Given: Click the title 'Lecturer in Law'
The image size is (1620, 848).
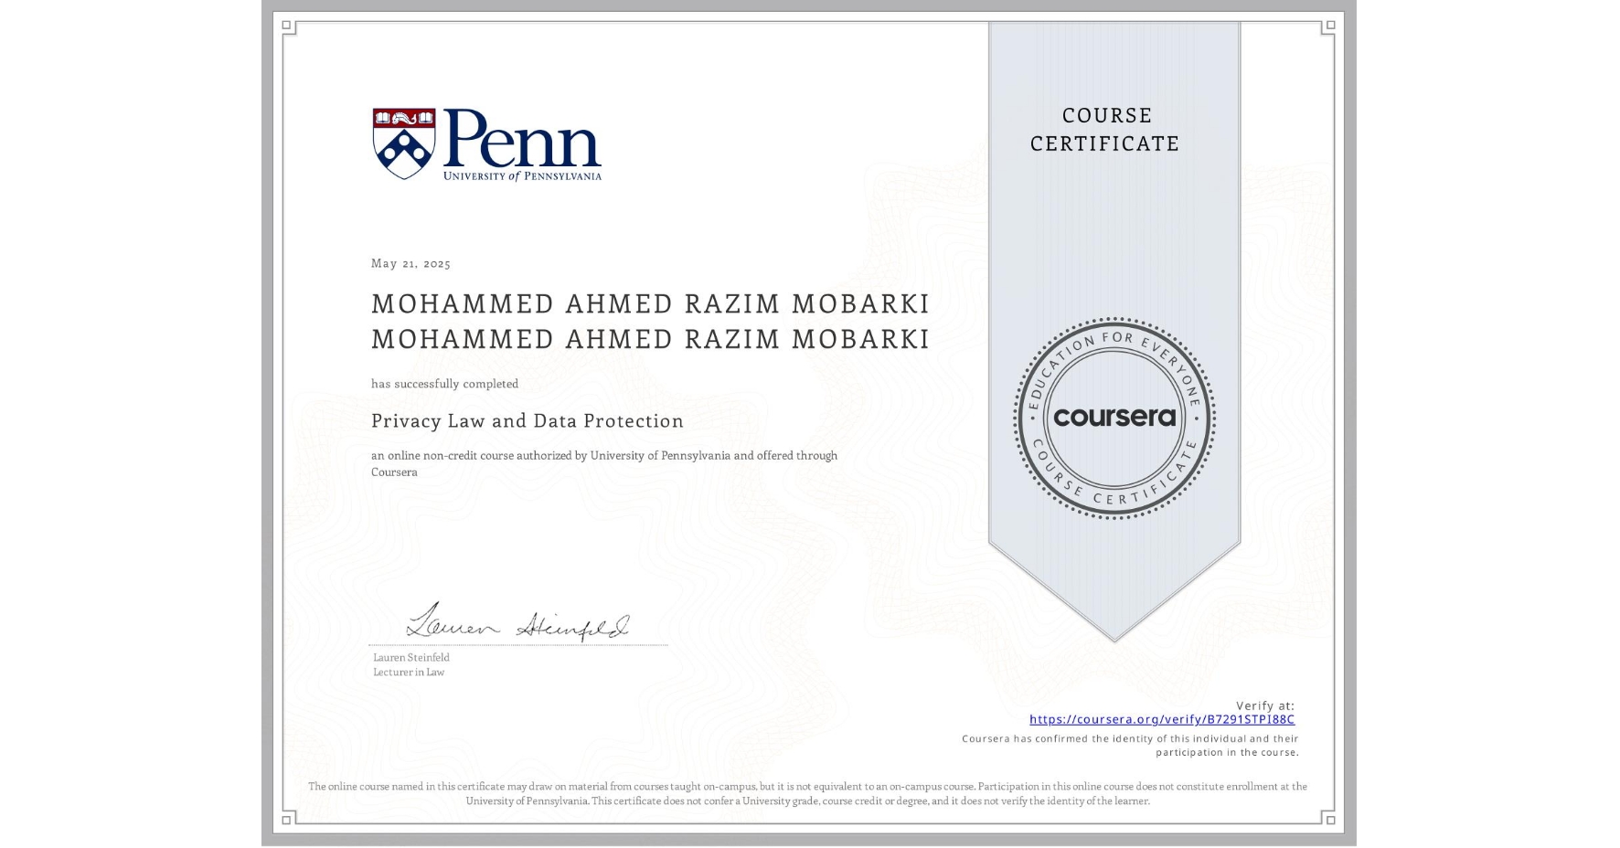Looking at the screenshot, I should pos(409,672).
